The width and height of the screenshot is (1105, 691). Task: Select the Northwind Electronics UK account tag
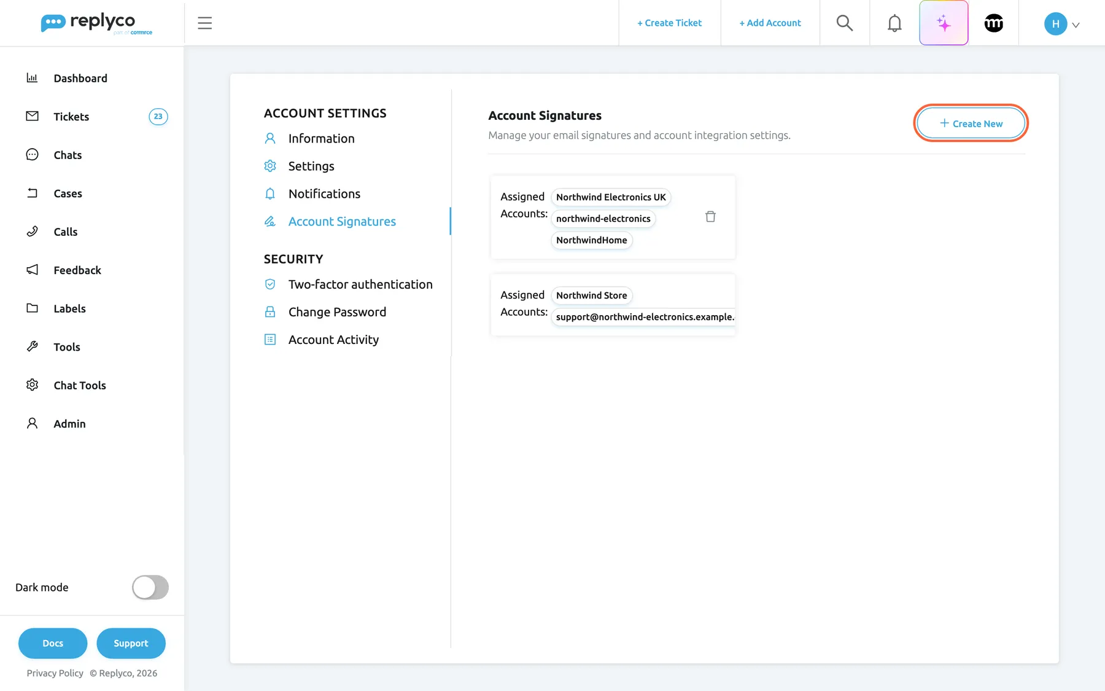pos(611,197)
